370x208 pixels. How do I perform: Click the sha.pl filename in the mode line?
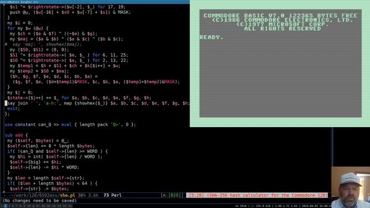[x=68, y=195]
